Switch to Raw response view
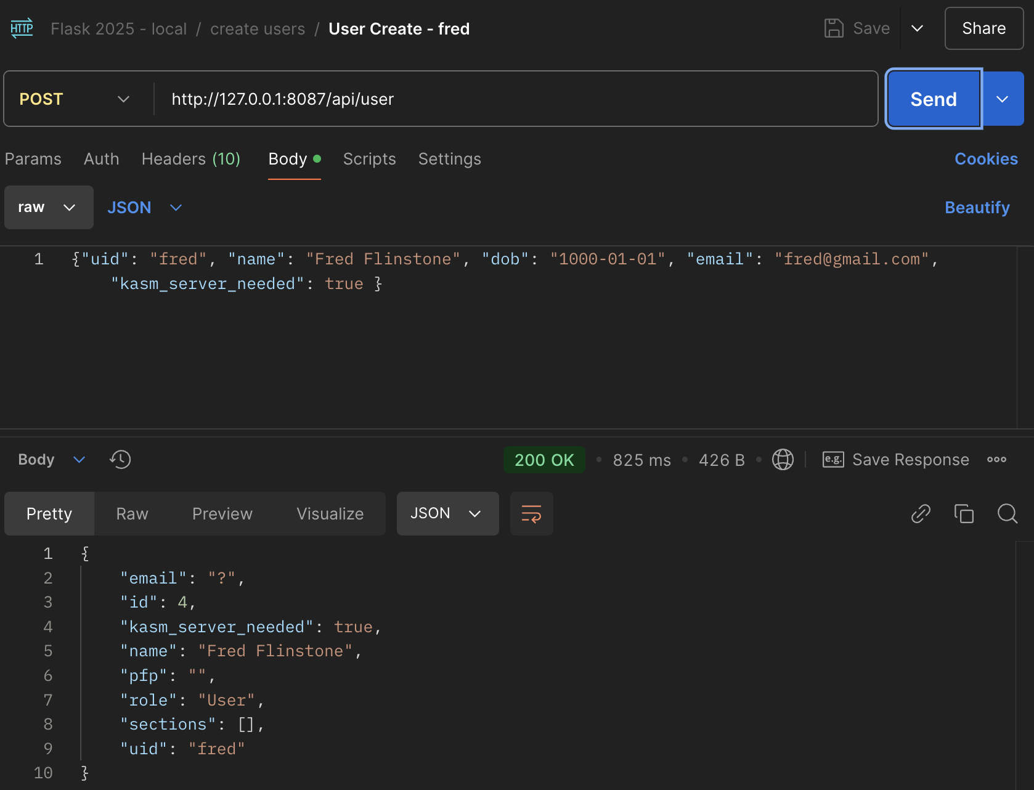The height and width of the screenshot is (790, 1034). (132, 513)
